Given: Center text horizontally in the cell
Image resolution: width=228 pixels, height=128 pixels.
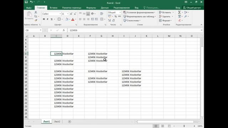Looking at the screenshot, I should [x=84, y=19].
